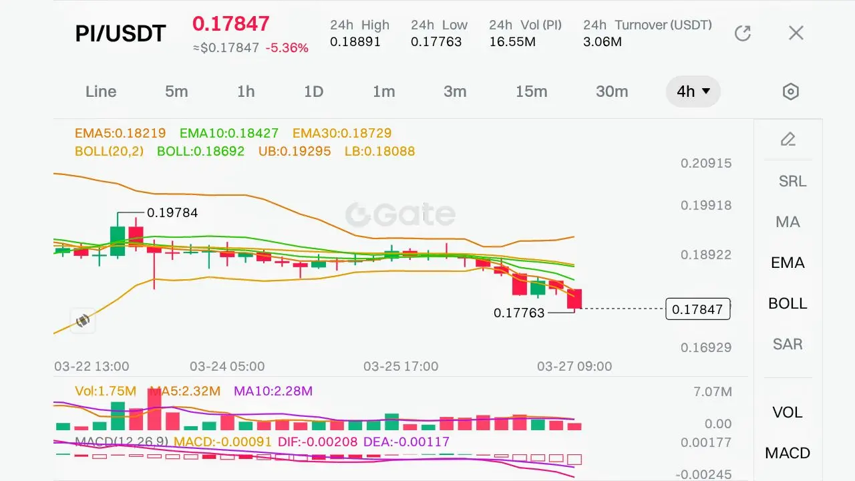Toggle the BOLL indicator
Image resolution: width=855 pixels, height=481 pixels.
[788, 303]
